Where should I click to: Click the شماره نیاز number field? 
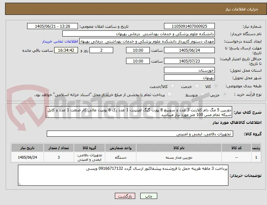[189, 26]
